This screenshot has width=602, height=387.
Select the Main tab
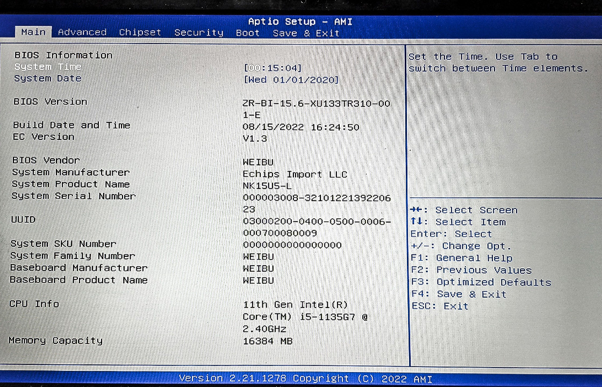pyautogui.click(x=33, y=32)
